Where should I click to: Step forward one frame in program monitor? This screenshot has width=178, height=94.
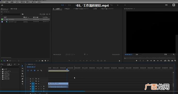(x=158, y=61)
